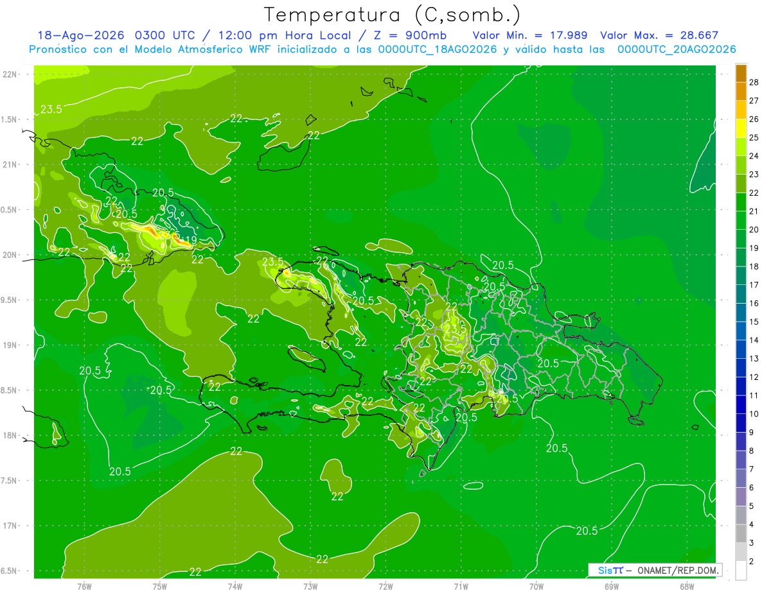Click the color scale label "25"
The height and width of the screenshot is (595, 771).
click(754, 137)
